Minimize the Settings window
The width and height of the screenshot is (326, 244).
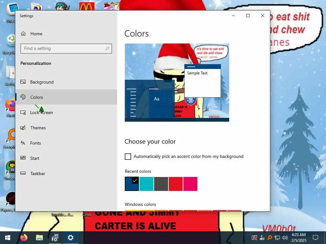(x=233, y=16)
